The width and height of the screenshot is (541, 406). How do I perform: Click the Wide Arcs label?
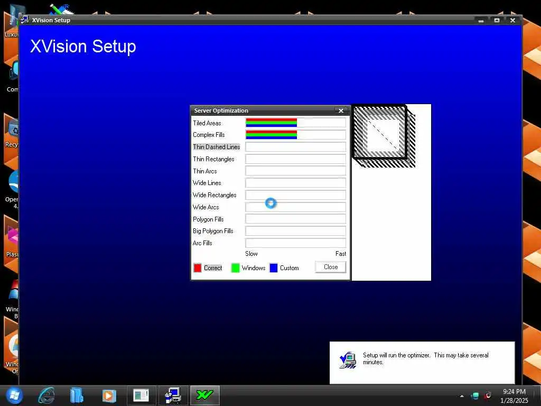pos(206,207)
